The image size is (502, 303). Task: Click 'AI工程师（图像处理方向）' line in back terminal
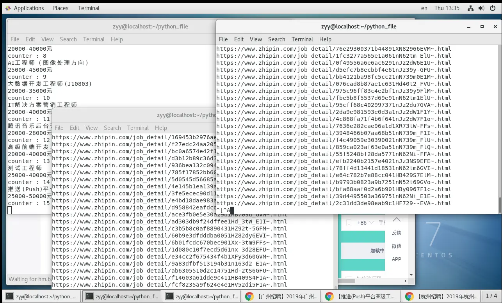point(49,63)
